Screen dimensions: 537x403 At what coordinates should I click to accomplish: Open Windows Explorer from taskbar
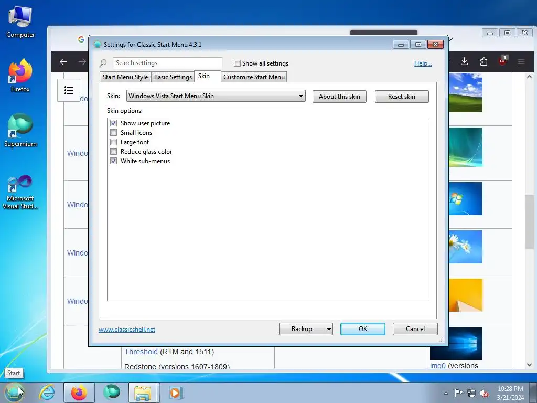coord(143,393)
